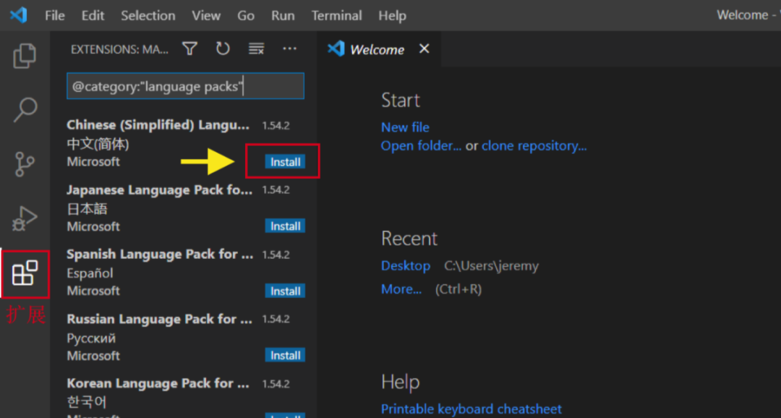Click the Русский description text
This screenshot has width=781, height=418.
pyautogui.click(x=91, y=338)
